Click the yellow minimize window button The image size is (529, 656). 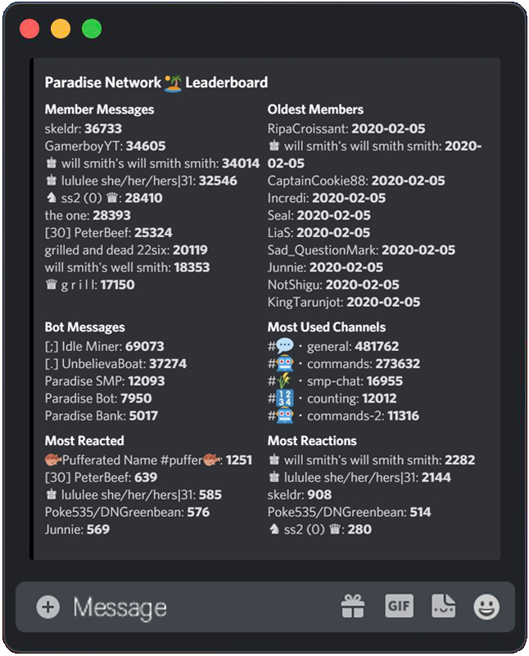coord(61,29)
